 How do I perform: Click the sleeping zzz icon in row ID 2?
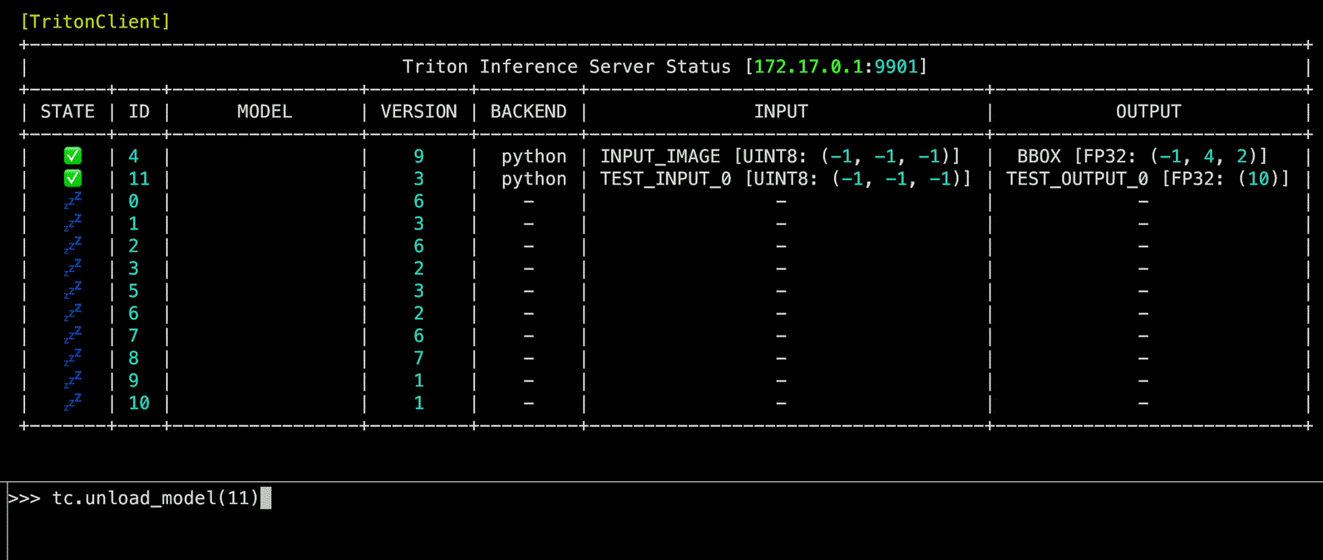pyautogui.click(x=73, y=245)
